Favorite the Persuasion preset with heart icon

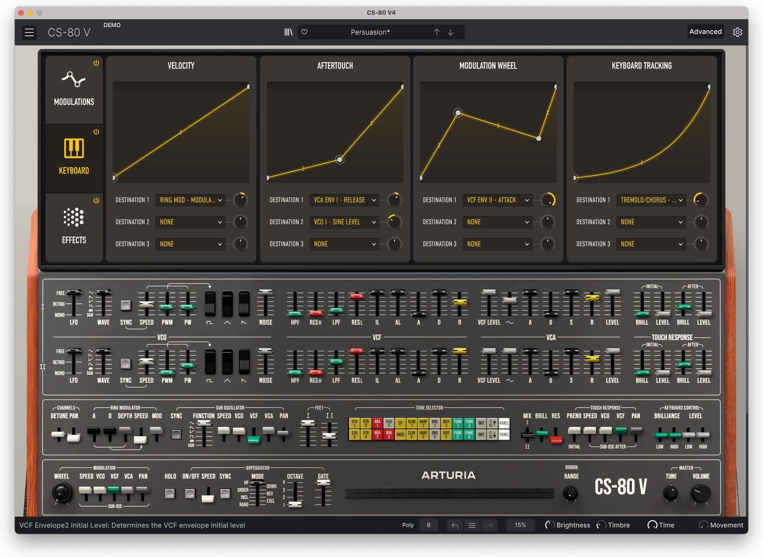point(305,32)
